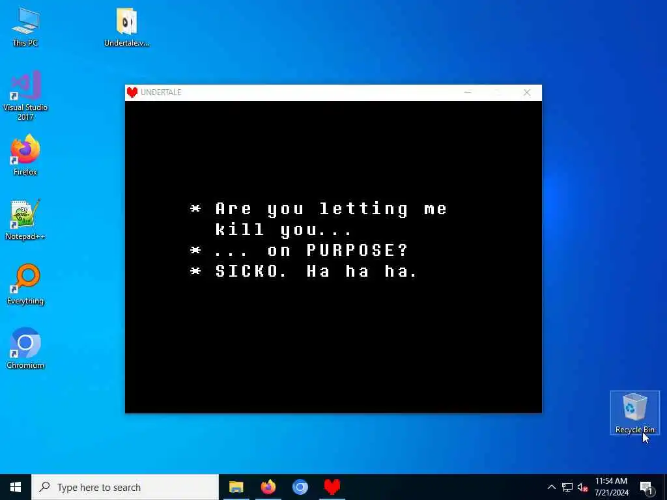The image size is (667, 500).
Task: Expand hidden system tray icons
Action: pos(551,487)
